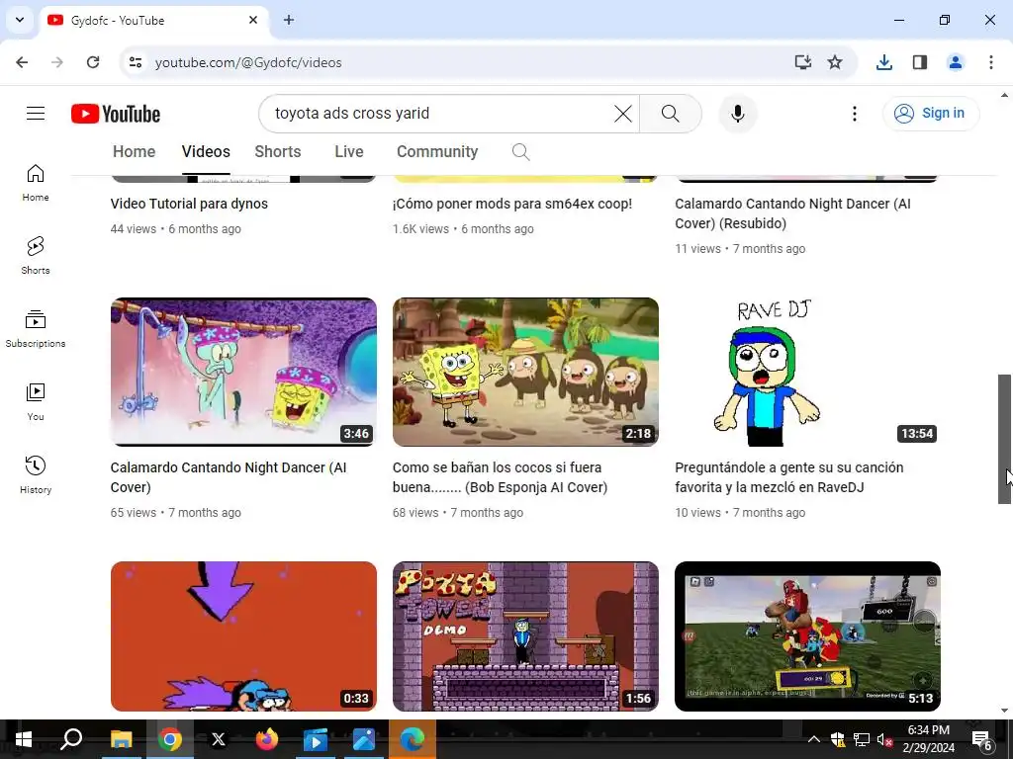The image size is (1013, 759).
Task: Toggle Chrome side panel icon
Action: pyautogui.click(x=920, y=62)
